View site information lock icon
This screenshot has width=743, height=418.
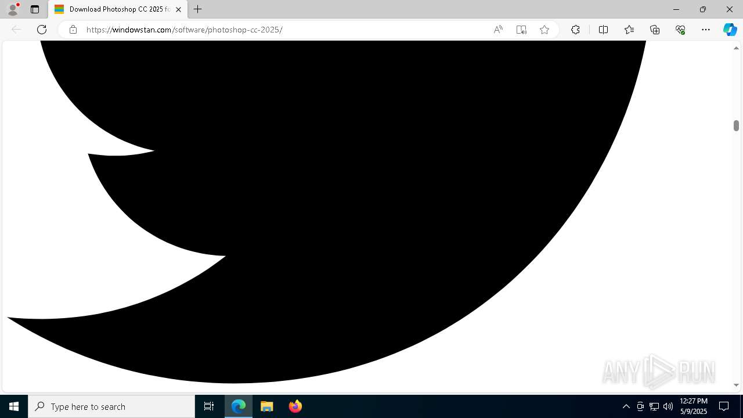pyautogui.click(x=73, y=30)
